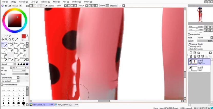213x109 pixels.
Task: Swap foreground and background colors
Action: tap(27, 35)
